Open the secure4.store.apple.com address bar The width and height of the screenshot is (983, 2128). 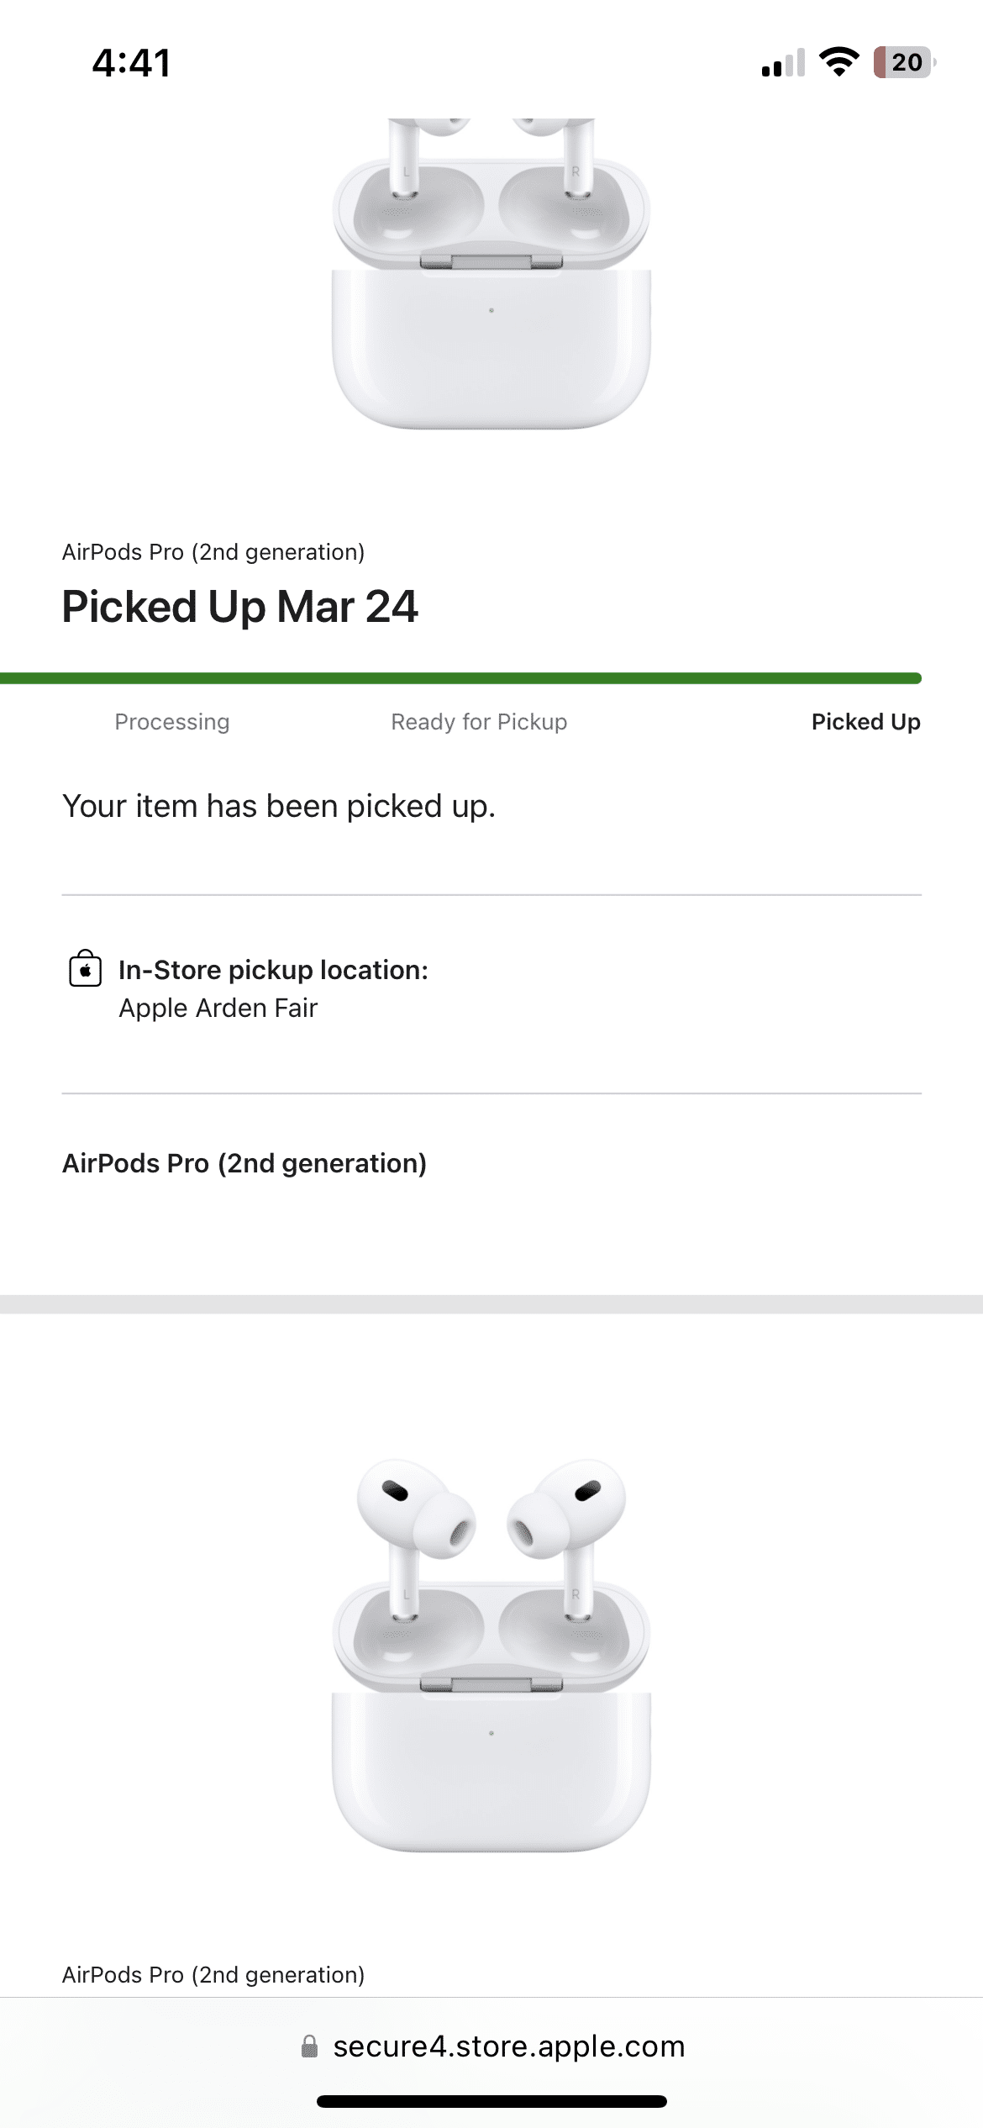coord(508,2046)
